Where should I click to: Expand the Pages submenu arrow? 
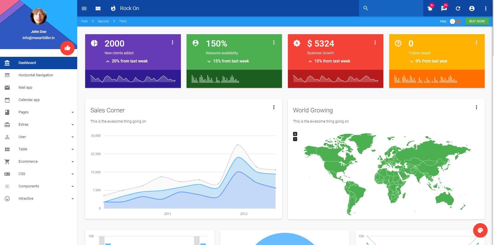tap(73, 112)
